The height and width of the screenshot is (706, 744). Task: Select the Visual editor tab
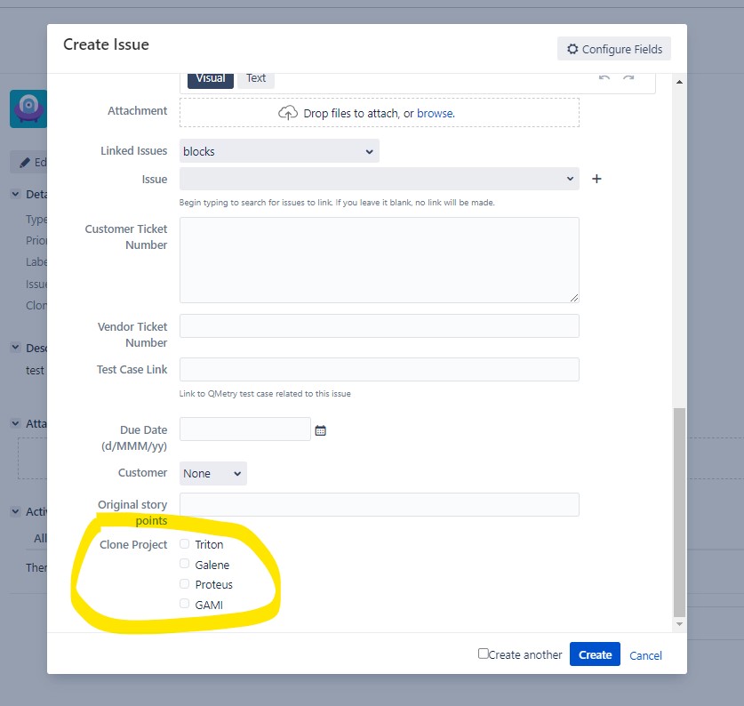point(210,78)
